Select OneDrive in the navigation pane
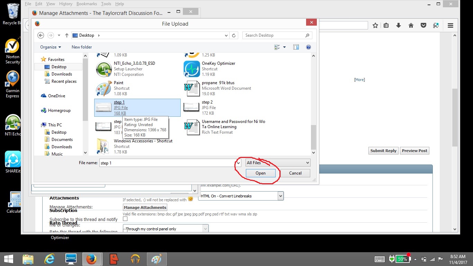The height and width of the screenshot is (266, 473). tap(56, 96)
